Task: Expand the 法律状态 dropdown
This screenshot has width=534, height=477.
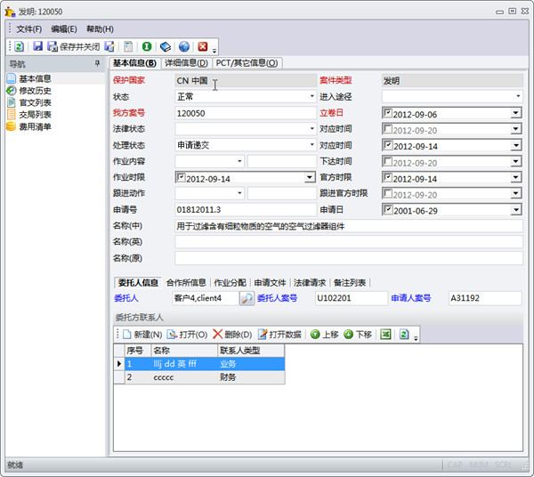Action: tap(311, 129)
